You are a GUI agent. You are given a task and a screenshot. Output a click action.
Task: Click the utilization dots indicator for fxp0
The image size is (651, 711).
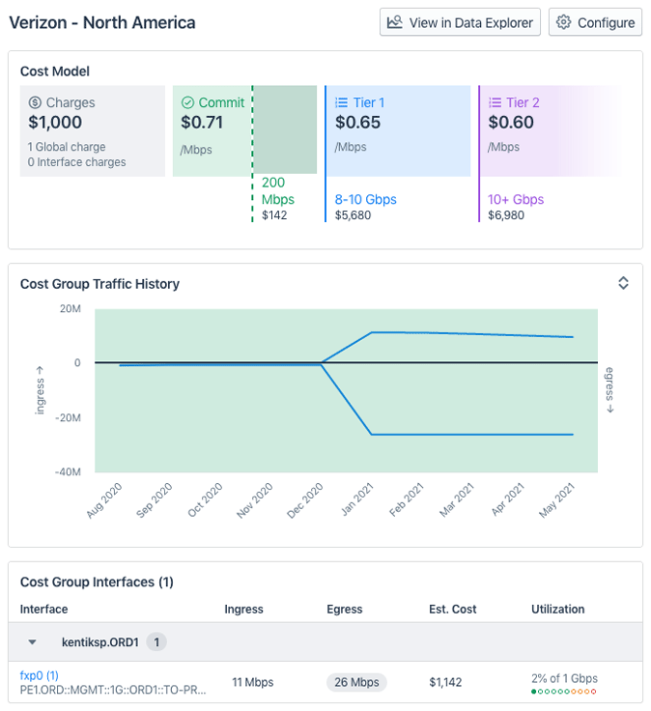(x=564, y=692)
